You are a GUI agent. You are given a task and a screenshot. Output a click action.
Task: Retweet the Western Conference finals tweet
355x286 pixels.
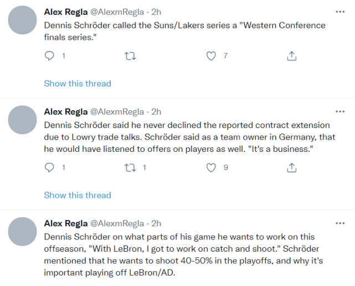tap(130, 56)
